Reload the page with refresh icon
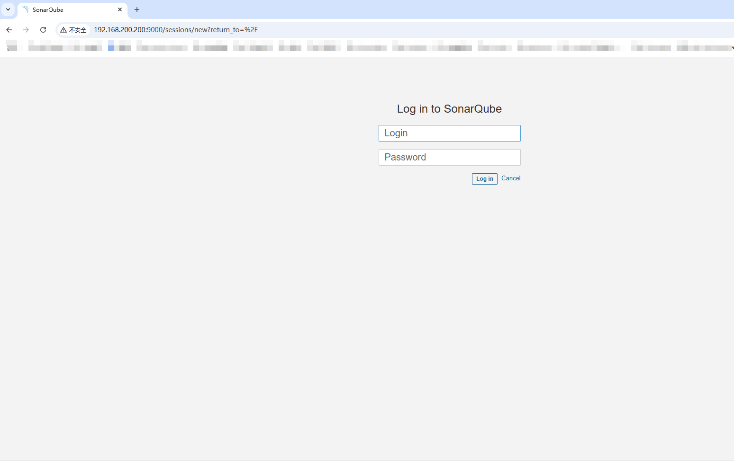Screen dimensions: 734x461 (43, 30)
